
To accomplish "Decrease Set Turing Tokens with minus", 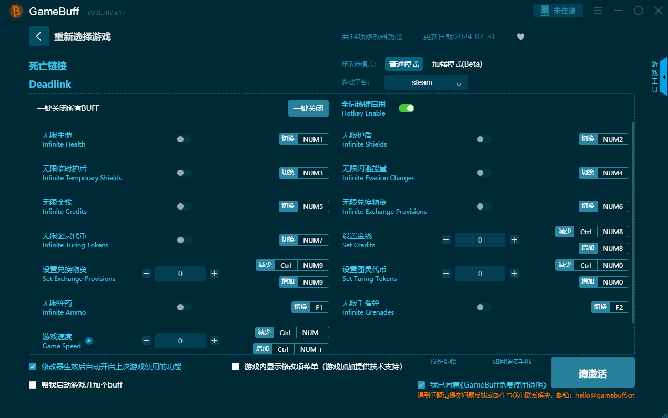I will pos(446,274).
